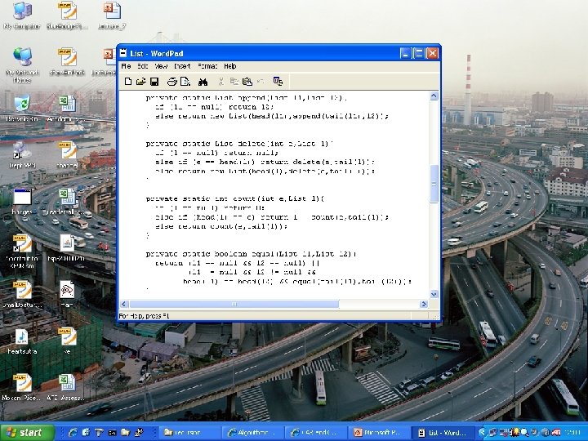Open the Help menu
Viewport: 588px width, 441px height.
[x=229, y=66]
